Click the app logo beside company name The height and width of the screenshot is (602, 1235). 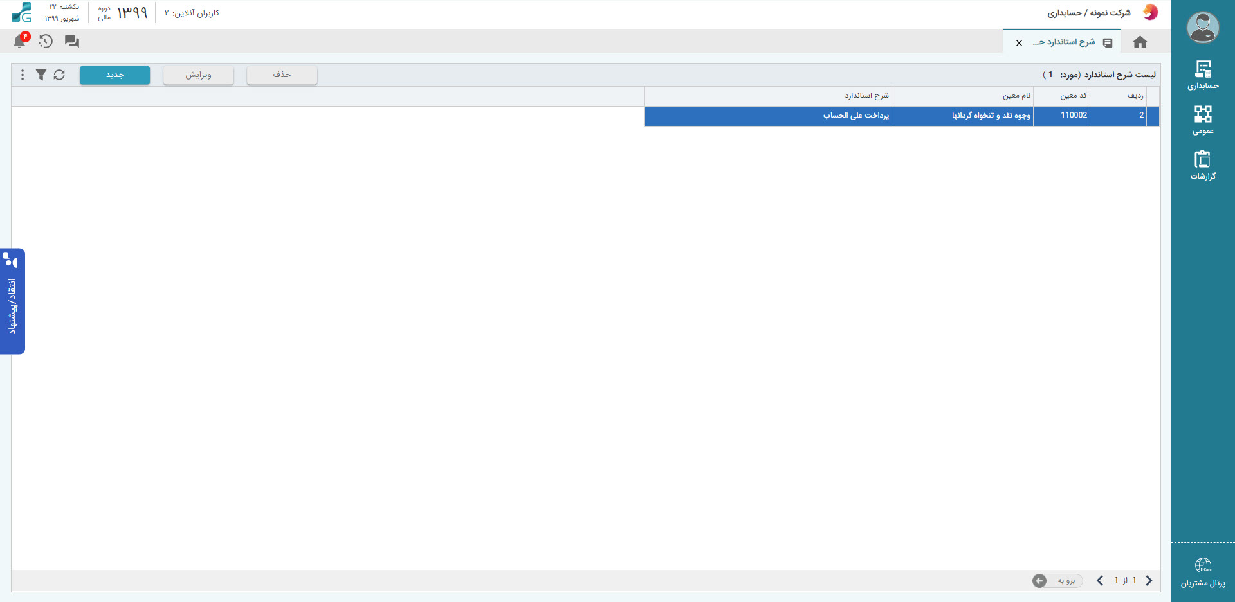1150,12
